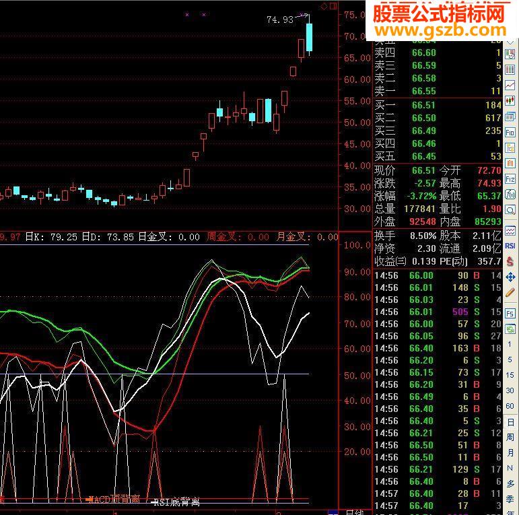The image size is (519, 515).
Task: Click the PE(动) 357.7 value
Action: pyautogui.click(x=489, y=261)
